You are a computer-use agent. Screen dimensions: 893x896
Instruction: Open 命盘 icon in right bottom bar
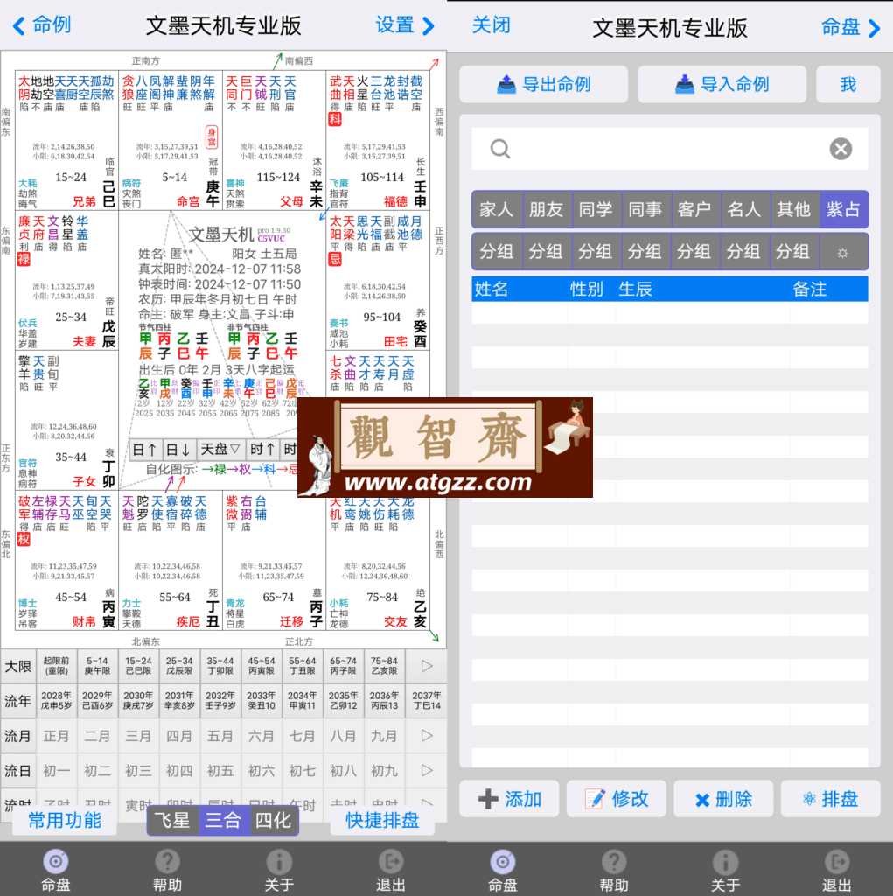click(x=502, y=871)
